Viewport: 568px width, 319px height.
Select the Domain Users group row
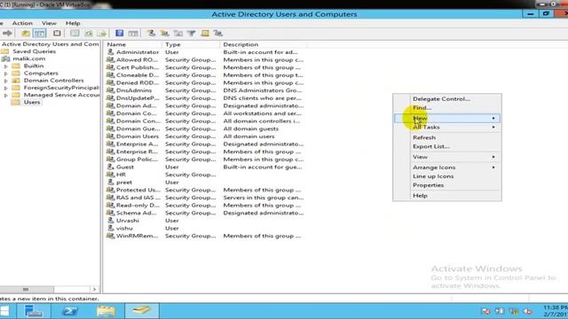point(205,136)
